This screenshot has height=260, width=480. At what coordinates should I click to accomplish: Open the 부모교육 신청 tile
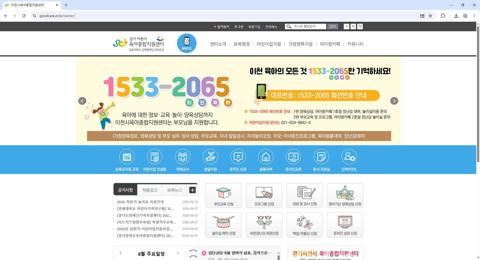click(224, 195)
